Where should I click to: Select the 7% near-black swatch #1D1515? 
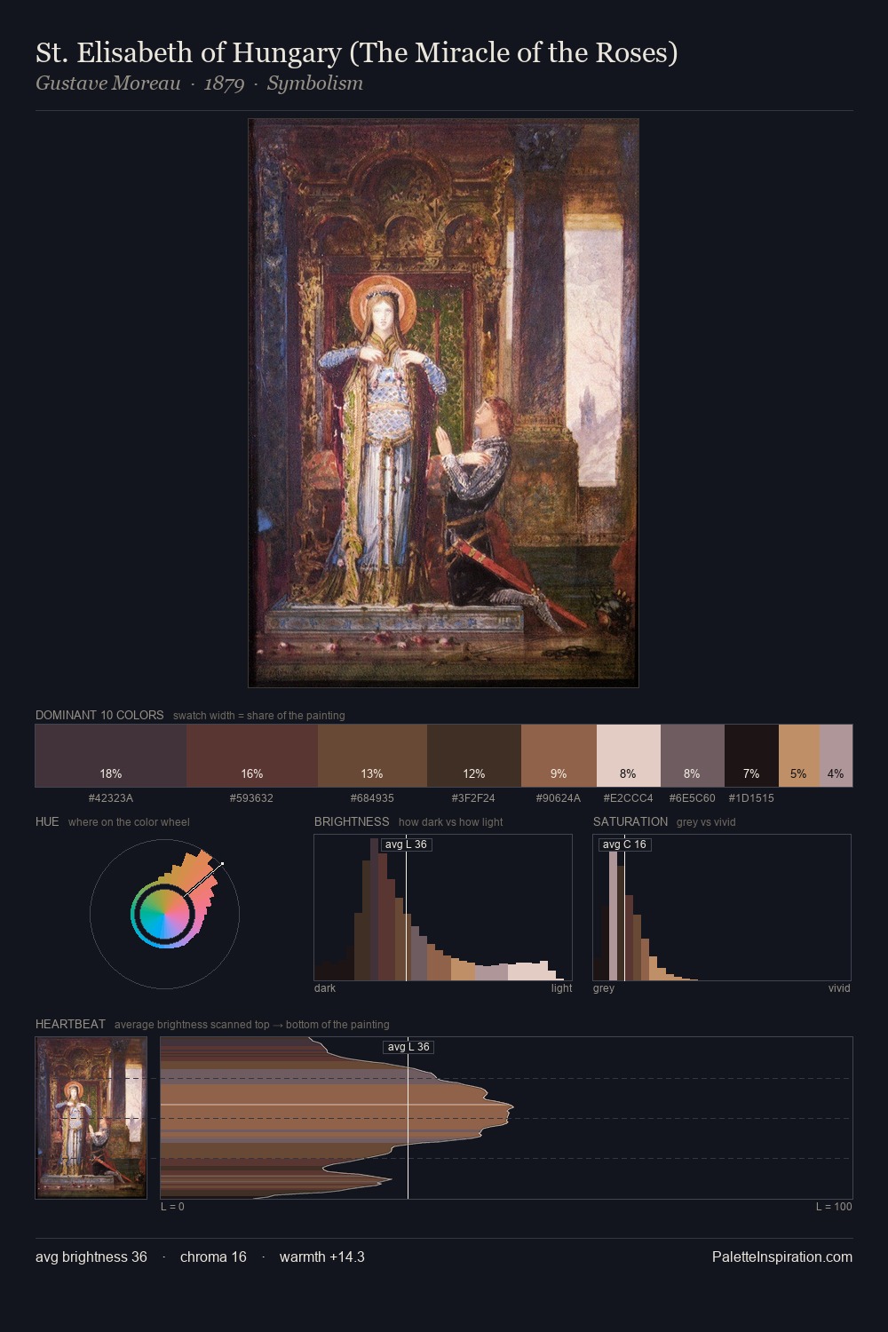pos(751,756)
